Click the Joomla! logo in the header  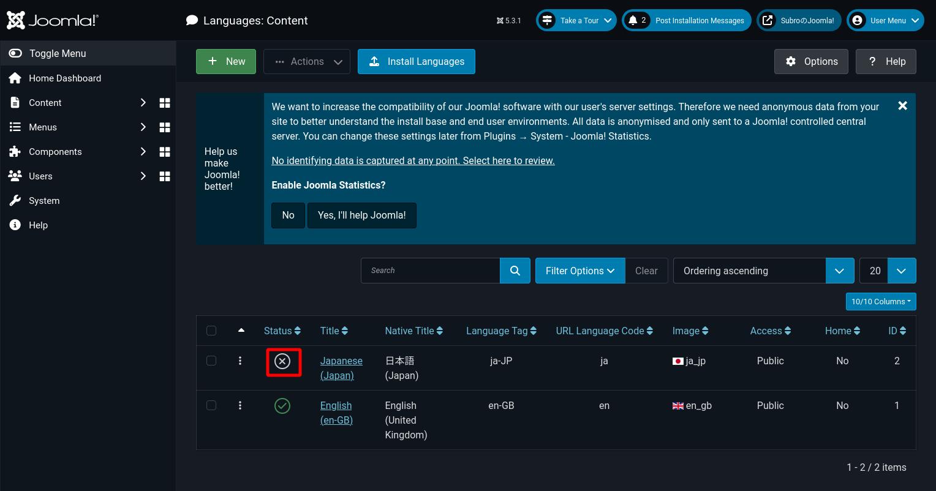pos(52,20)
